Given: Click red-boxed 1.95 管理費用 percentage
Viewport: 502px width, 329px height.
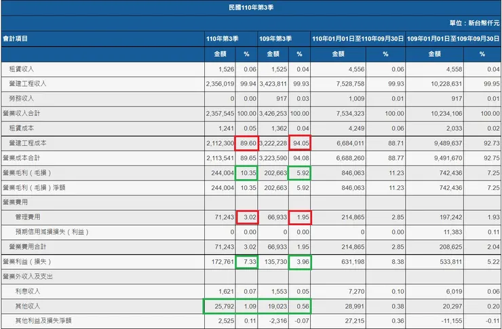Looking at the screenshot, I should (300, 217).
